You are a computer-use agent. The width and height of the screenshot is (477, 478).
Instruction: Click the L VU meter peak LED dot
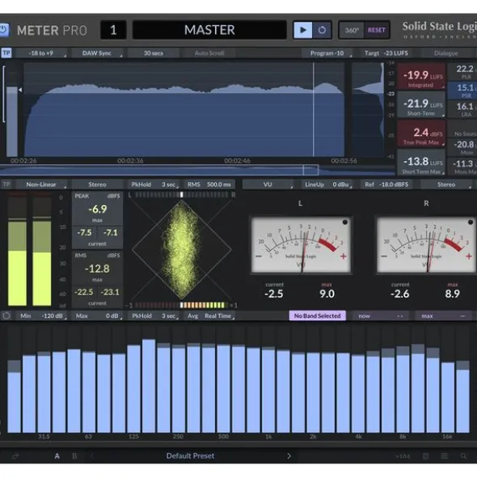[x=345, y=222]
